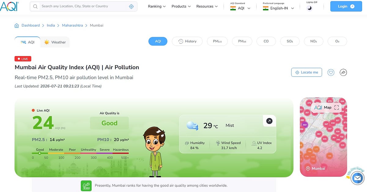Click the Mumbai location pin on map

coord(308,169)
